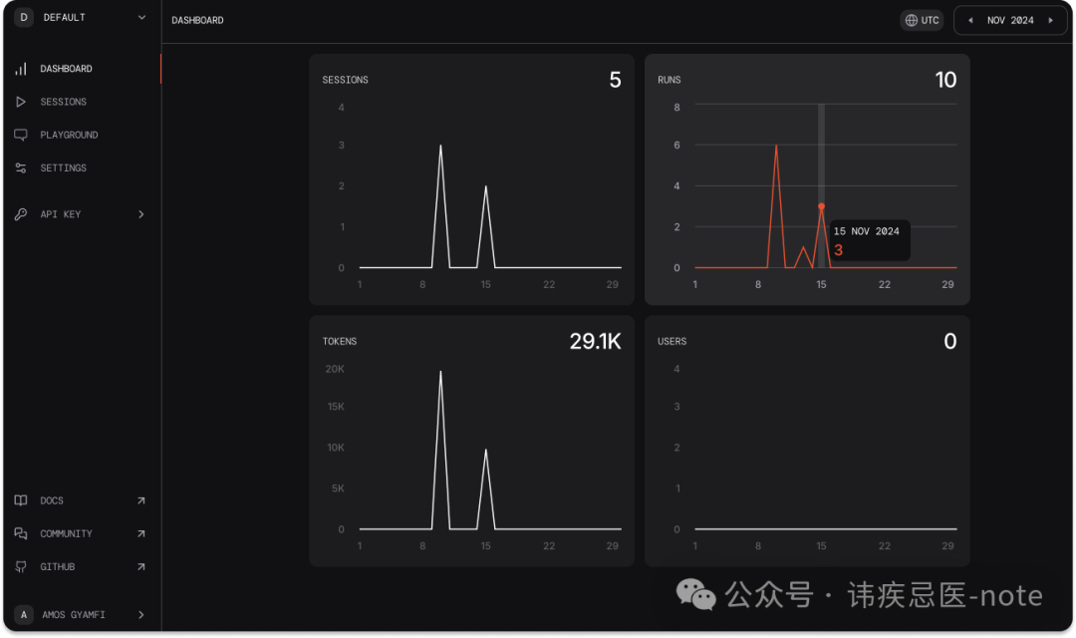The height and width of the screenshot is (638, 1076).
Task: Click the Sessions play icon
Action: click(x=21, y=102)
